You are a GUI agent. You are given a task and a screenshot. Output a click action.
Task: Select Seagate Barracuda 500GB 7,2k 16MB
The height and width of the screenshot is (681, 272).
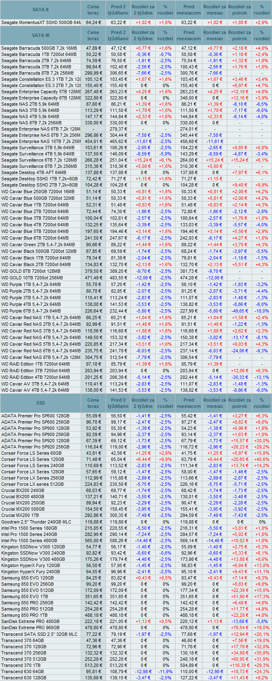point(38,48)
